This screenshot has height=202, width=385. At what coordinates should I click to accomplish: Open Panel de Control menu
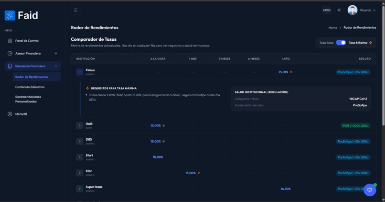click(32, 41)
